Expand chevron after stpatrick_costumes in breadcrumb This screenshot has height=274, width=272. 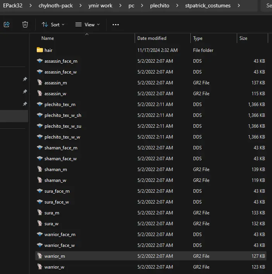coord(238,6)
